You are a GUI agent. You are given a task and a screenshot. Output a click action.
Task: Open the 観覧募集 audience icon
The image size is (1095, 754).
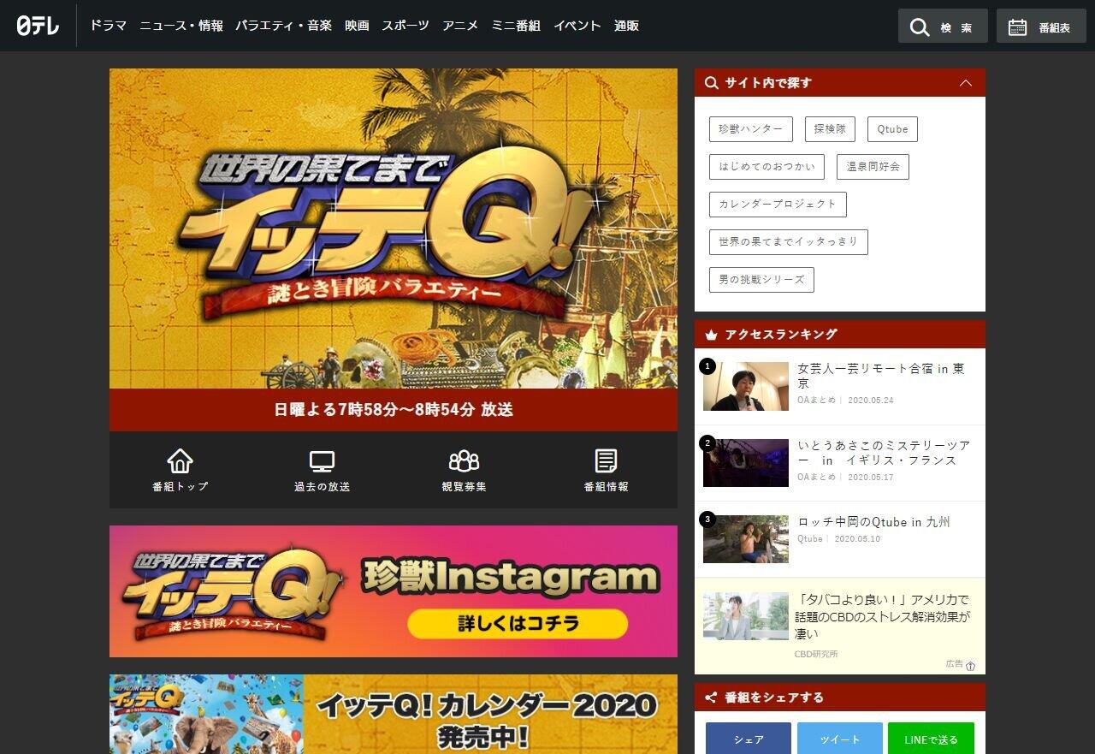pos(464,461)
